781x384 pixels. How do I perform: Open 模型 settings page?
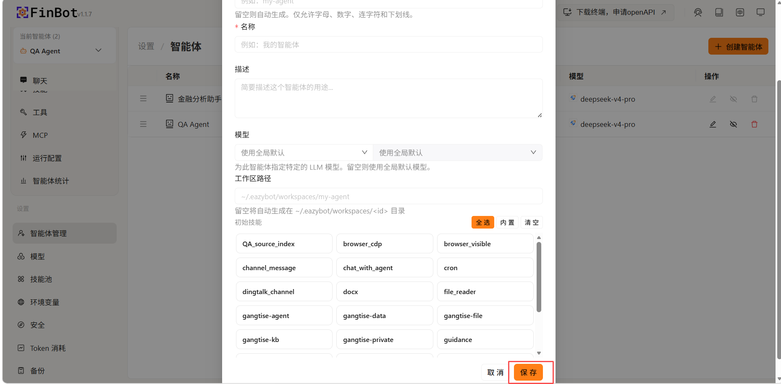click(65, 256)
